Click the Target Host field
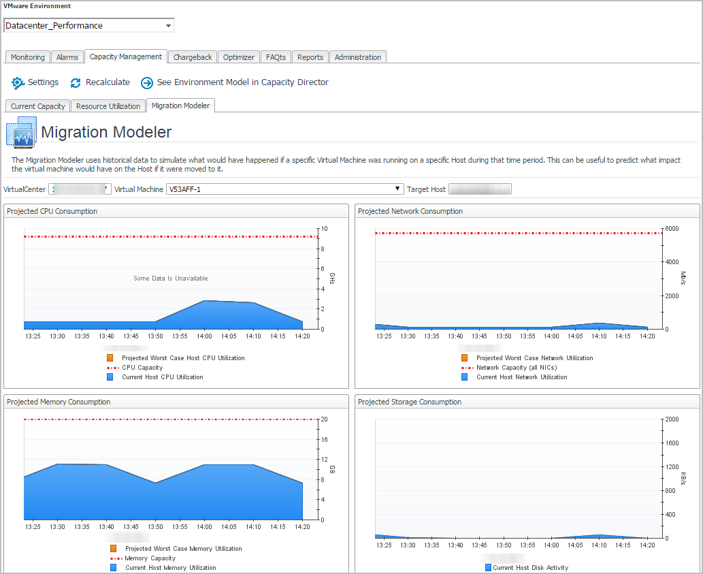This screenshot has width=703, height=574. coord(480,189)
